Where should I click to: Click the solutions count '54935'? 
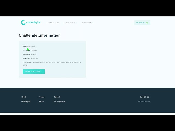click(x=33, y=54)
